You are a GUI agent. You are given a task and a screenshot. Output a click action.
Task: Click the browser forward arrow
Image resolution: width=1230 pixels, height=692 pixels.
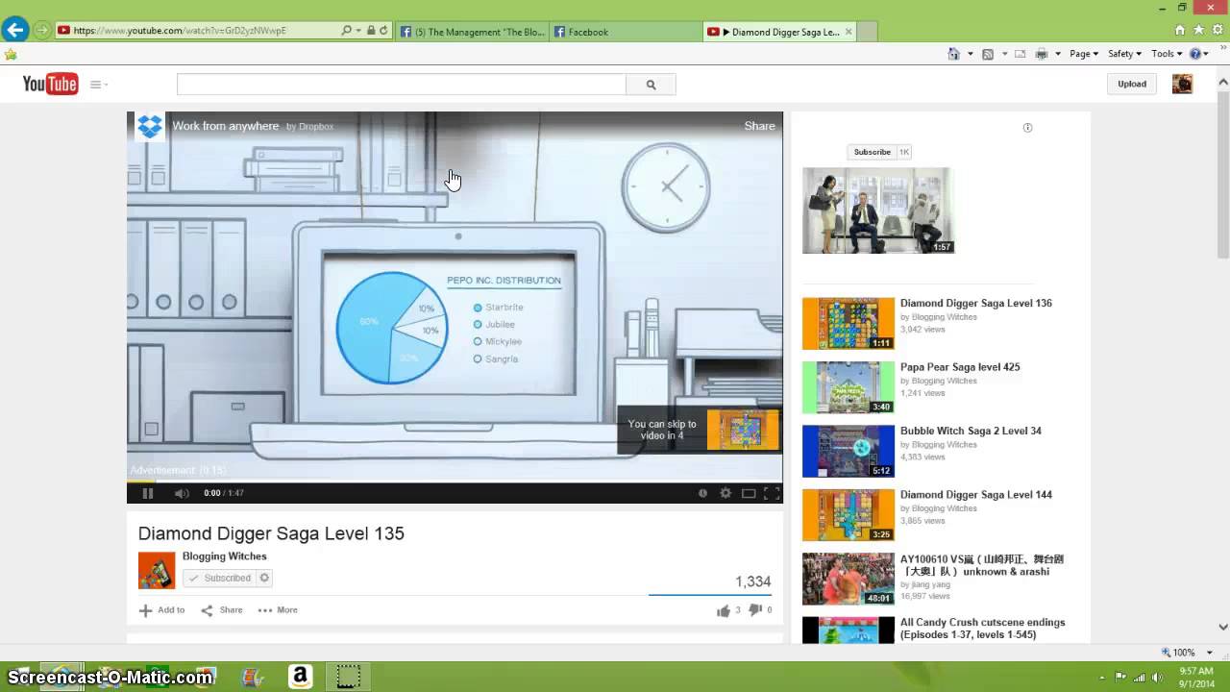coord(42,30)
